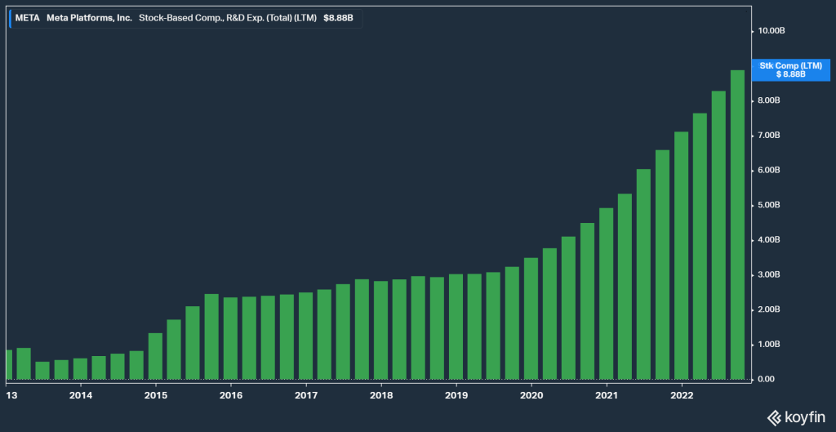Click the 2017 x-axis label
The height and width of the screenshot is (432, 836).
tap(306, 396)
